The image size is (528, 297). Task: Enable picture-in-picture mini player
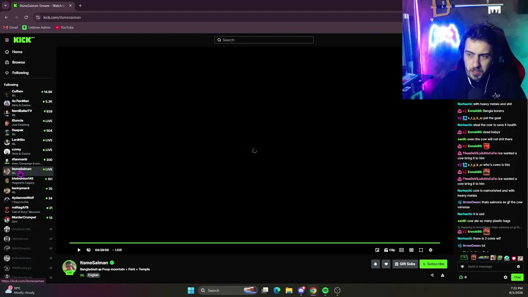click(377, 250)
